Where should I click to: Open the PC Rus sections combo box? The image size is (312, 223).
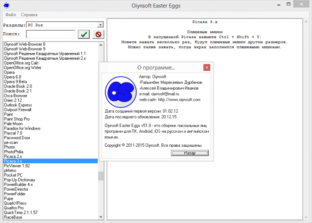(x=65, y=25)
